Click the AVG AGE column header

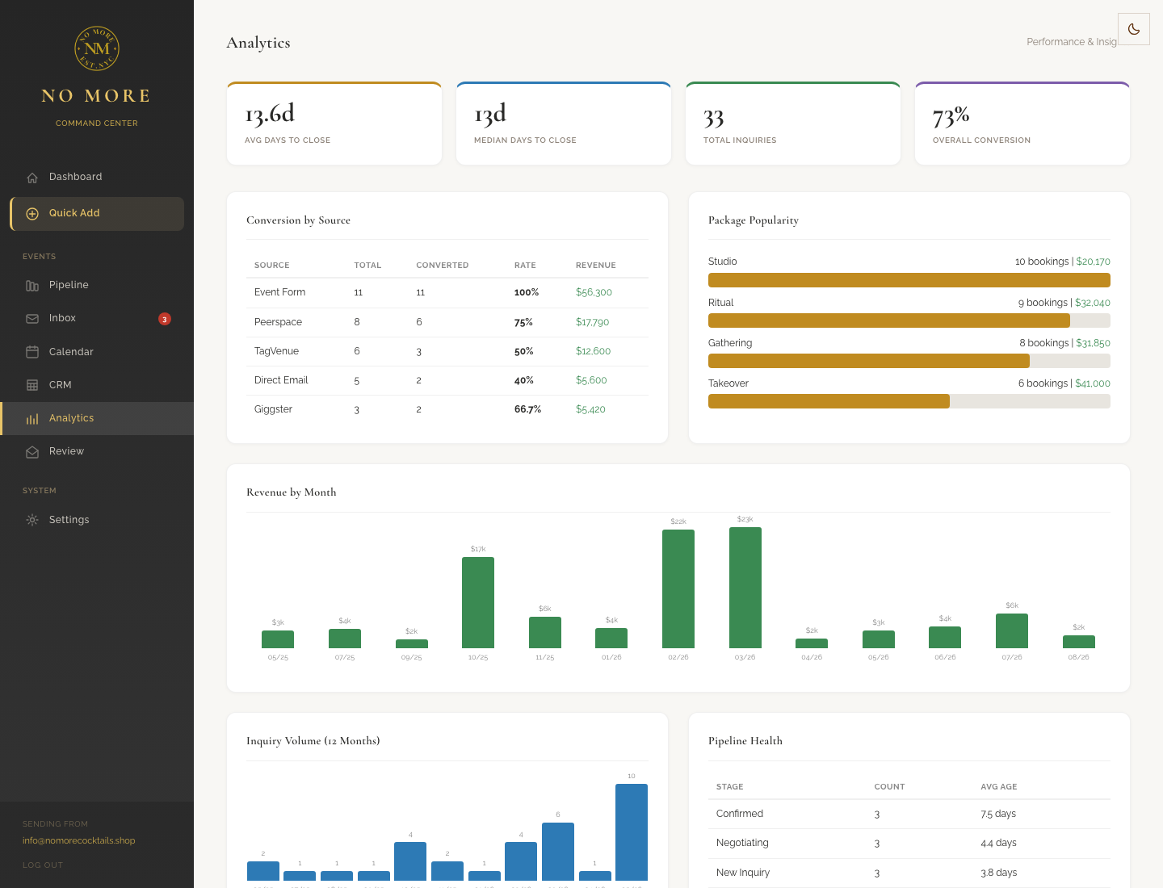998,786
